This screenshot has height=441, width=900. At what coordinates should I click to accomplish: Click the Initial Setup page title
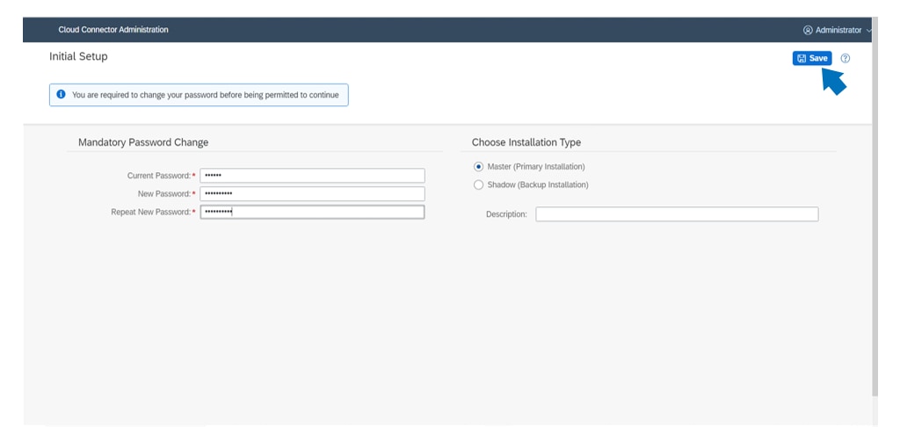click(78, 56)
